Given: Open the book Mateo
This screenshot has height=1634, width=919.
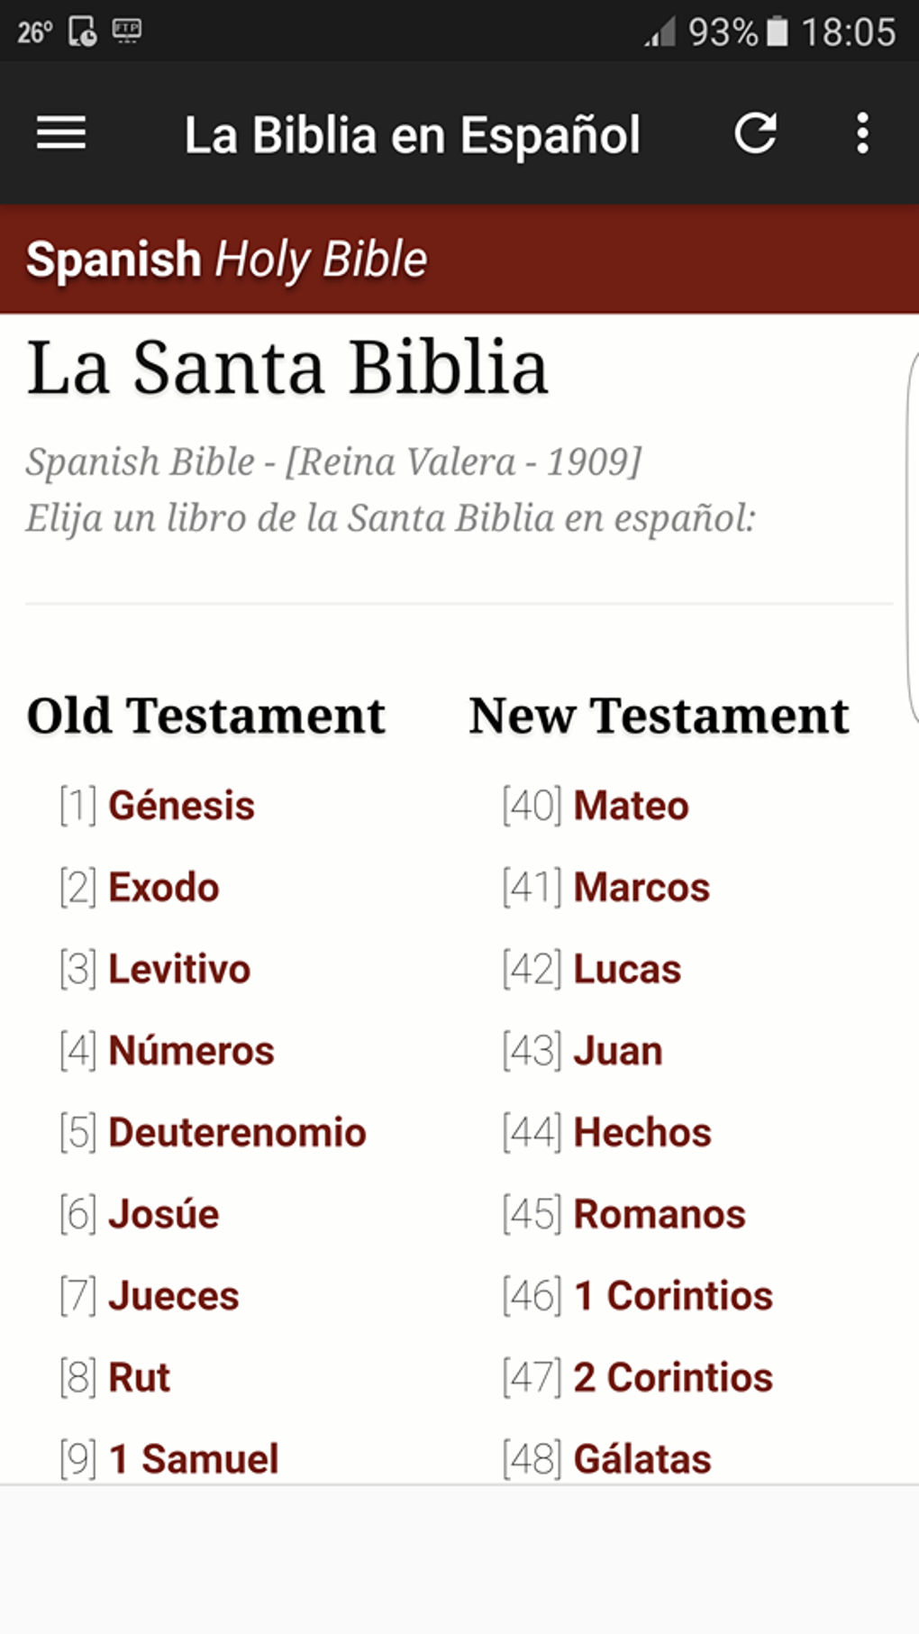Looking at the screenshot, I should pyautogui.click(x=631, y=806).
